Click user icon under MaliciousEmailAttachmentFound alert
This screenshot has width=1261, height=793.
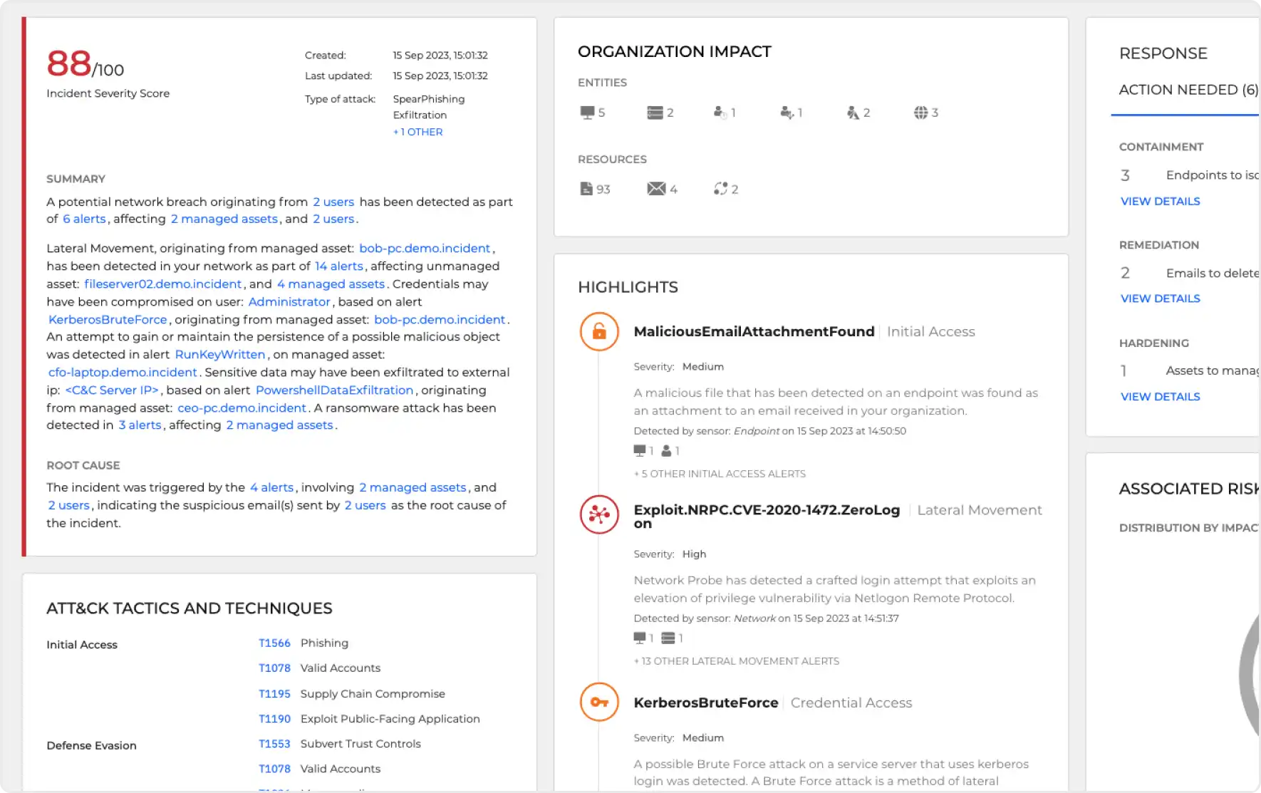666,450
